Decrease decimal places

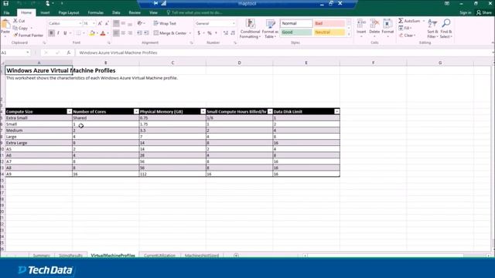233,33
